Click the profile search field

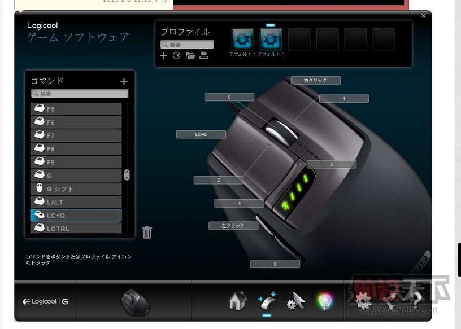click(x=188, y=45)
